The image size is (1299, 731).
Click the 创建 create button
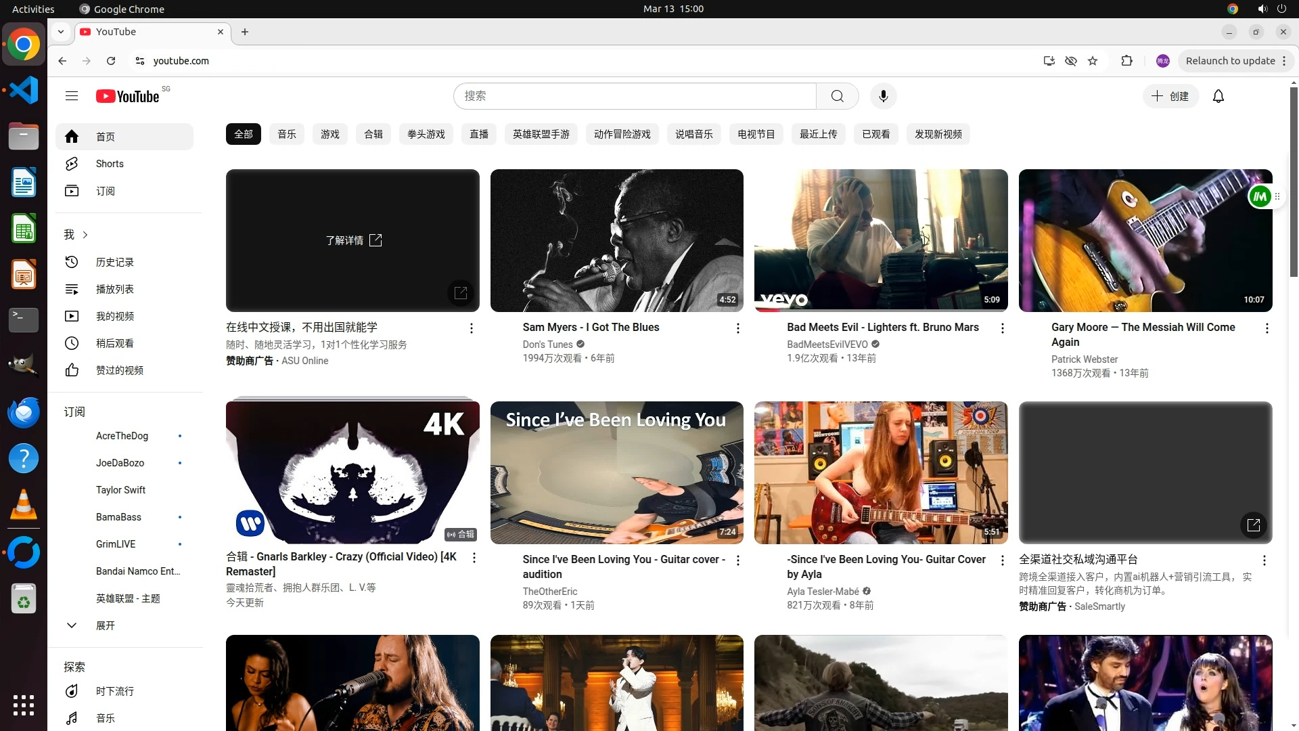(x=1170, y=96)
